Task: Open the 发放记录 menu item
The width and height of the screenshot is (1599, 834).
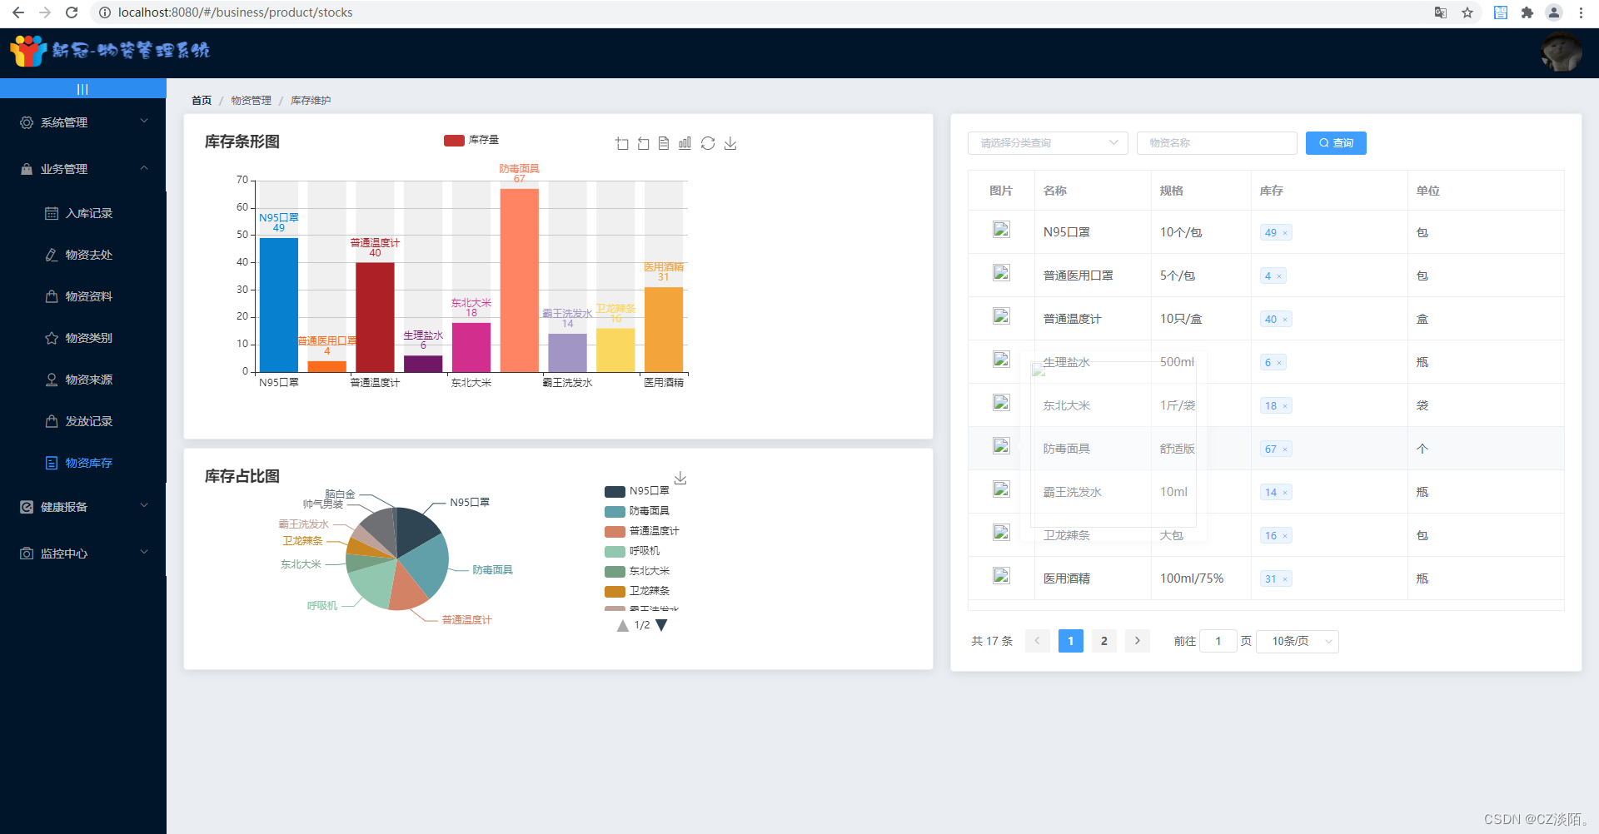Action: point(83,421)
